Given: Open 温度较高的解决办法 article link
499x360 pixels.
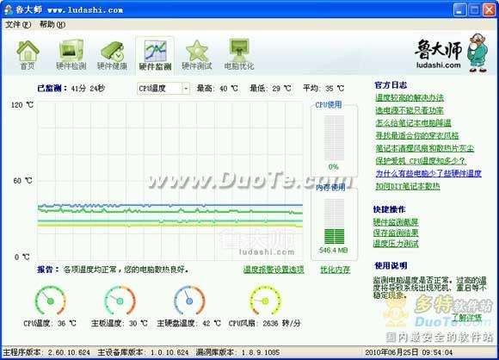Looking at the screenshot, I should 410,98.
